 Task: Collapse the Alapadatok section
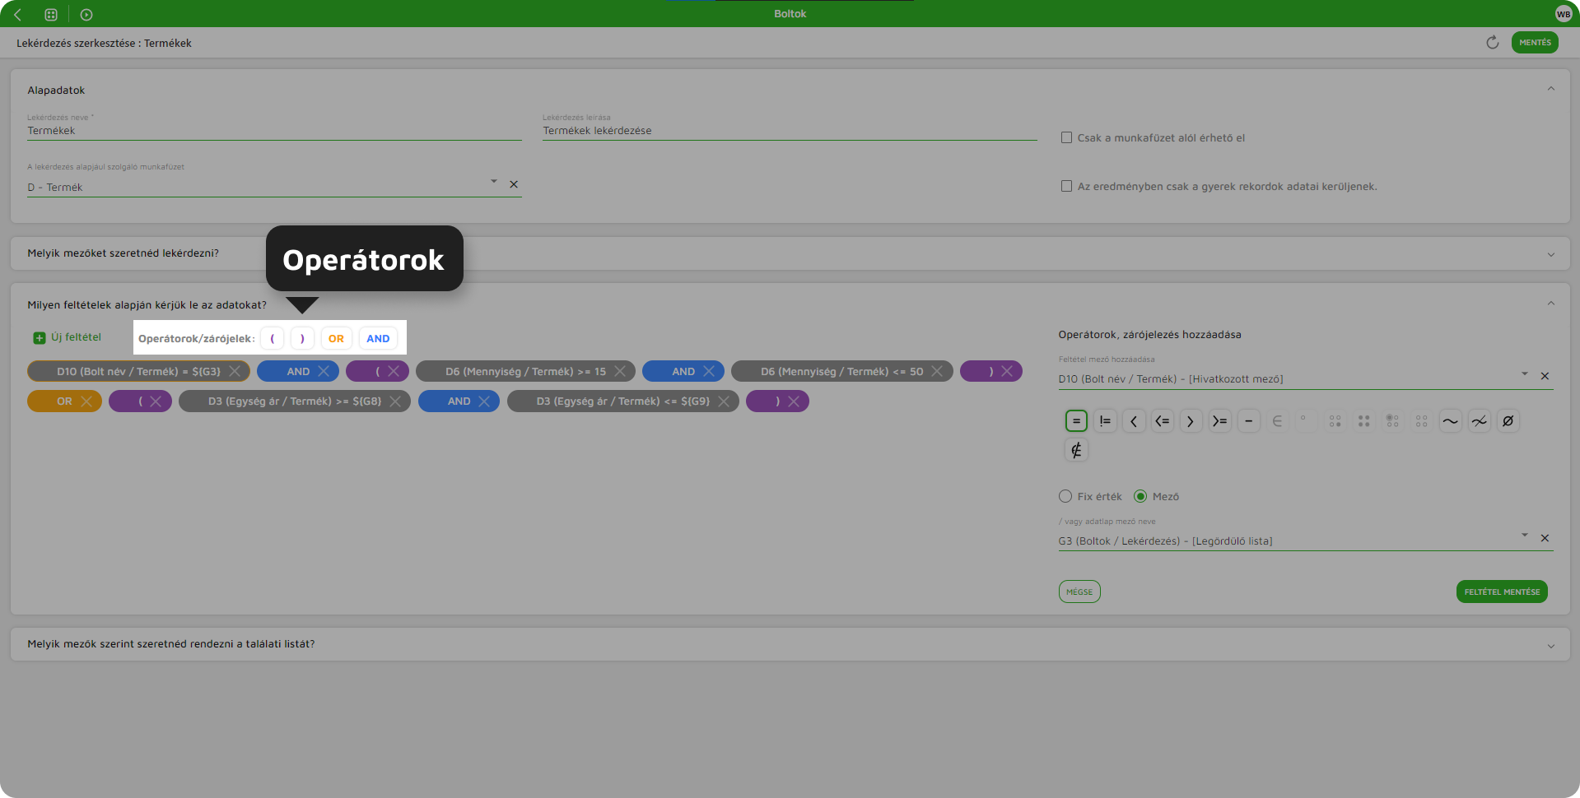tap(1551, 89)
